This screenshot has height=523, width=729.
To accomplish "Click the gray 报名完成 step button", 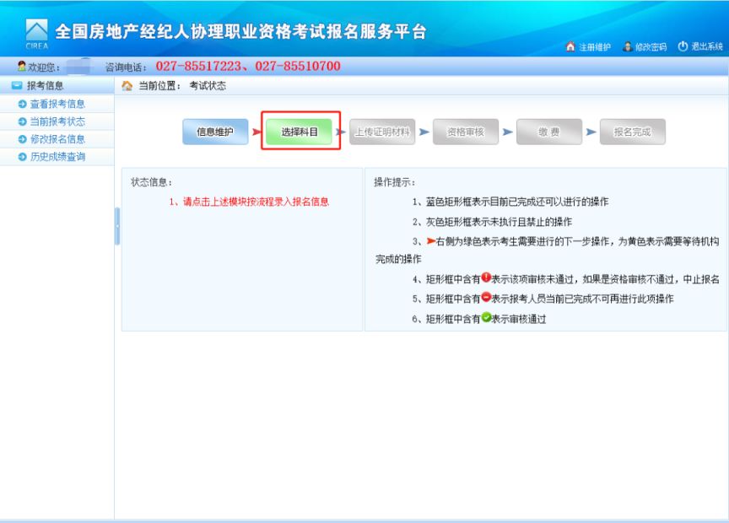I will click(632, 132).
